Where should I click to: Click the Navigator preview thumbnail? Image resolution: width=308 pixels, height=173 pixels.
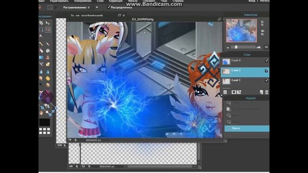(x=241, y=31)
